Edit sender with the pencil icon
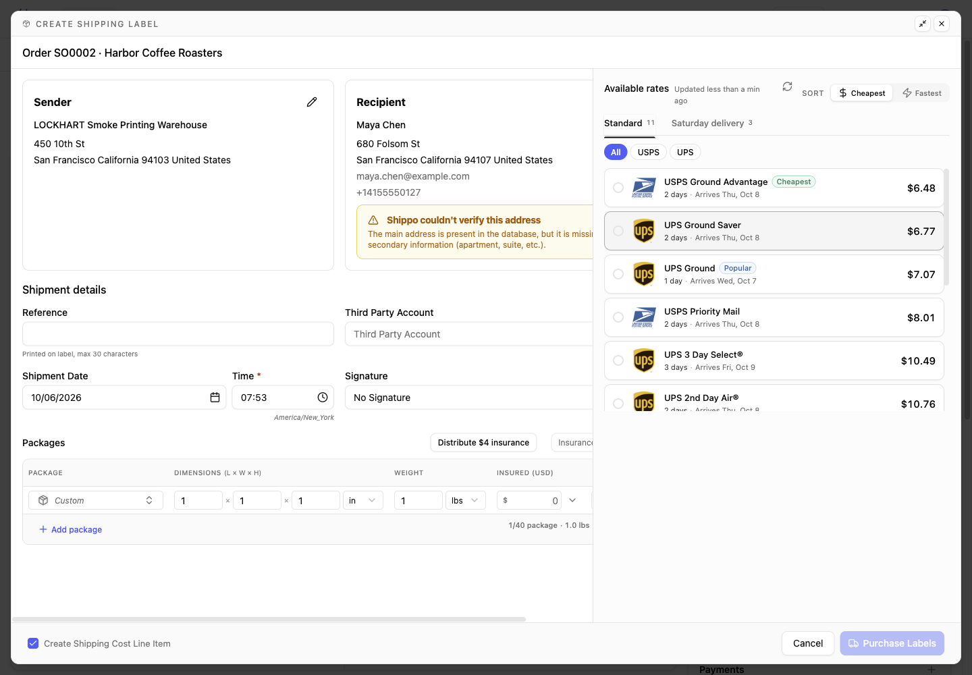 [x=312, y=102]
